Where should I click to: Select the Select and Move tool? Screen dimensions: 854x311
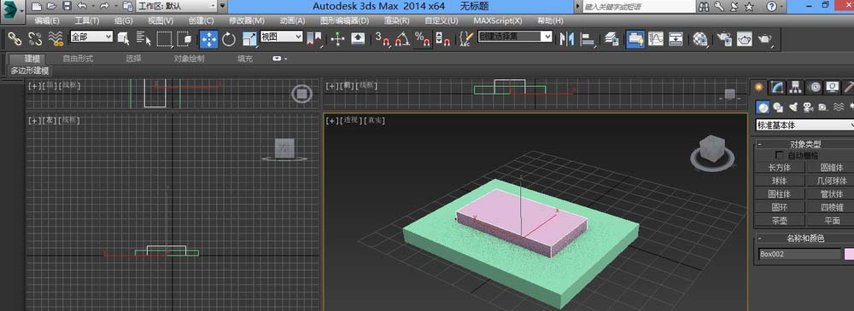(209, 39)
